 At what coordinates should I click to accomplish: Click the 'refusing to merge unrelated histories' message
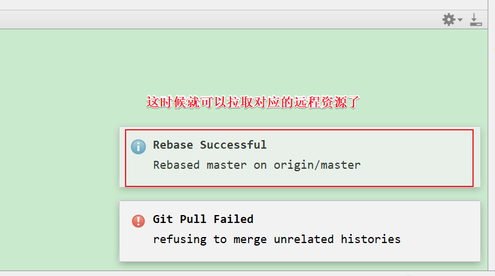tap(276, 239)
